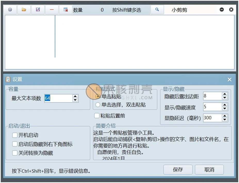Decrease 显示/隐藏速度 value

[x=225, y=109]
